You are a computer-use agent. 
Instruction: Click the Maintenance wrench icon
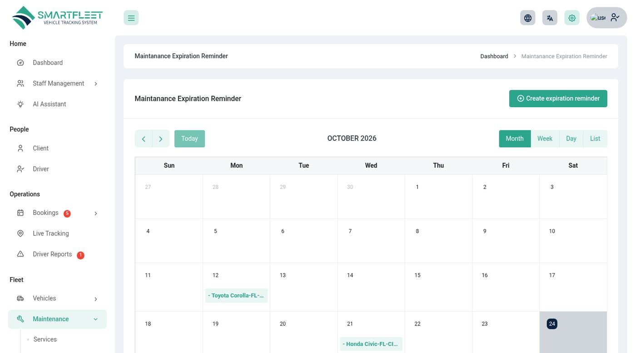coord(20,319)
